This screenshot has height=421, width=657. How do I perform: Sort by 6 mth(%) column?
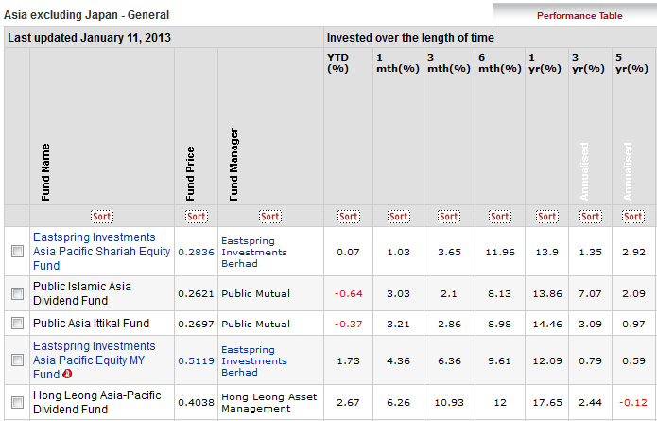pos(500,217)
